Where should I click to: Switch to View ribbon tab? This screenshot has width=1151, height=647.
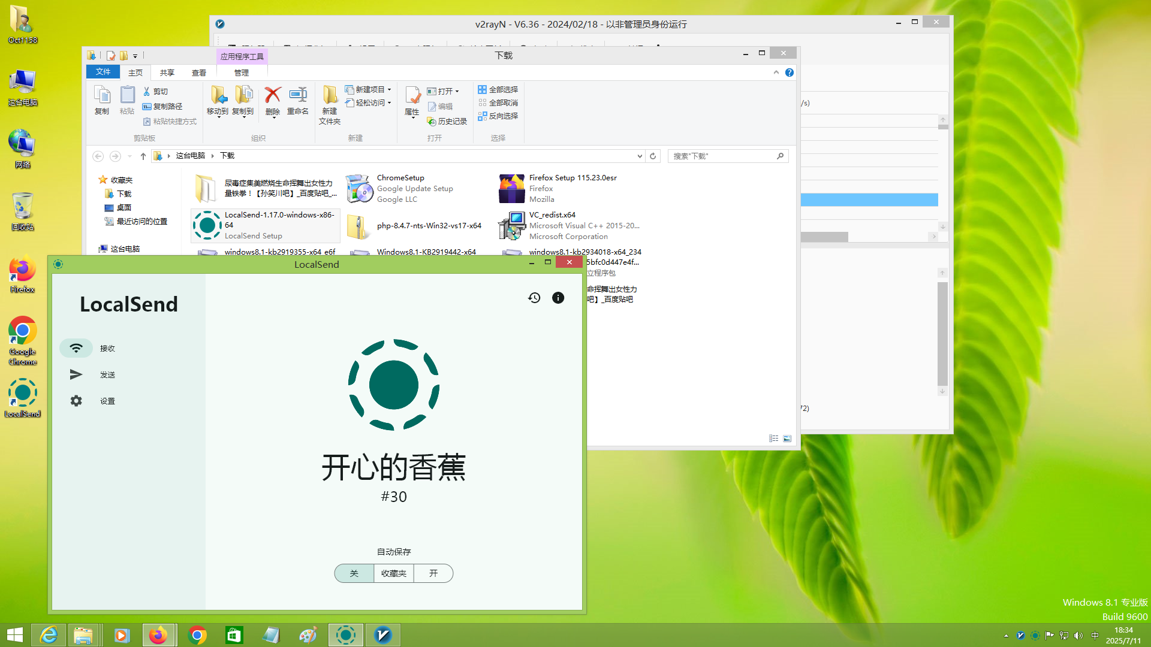199,72
